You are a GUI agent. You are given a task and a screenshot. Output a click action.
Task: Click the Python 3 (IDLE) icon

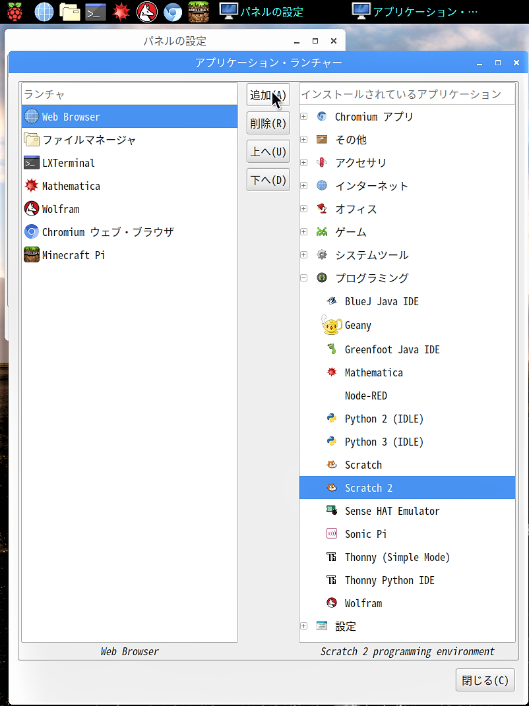click(x=332, y=442)
